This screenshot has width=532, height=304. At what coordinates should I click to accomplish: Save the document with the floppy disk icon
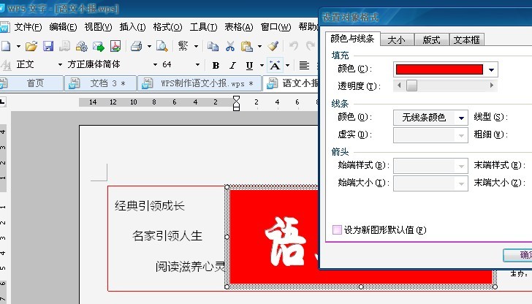(48, 46)
